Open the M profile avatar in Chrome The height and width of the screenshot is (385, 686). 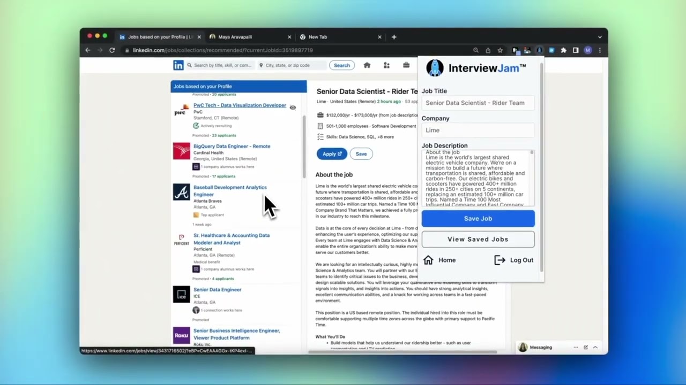tap(588, 50)
